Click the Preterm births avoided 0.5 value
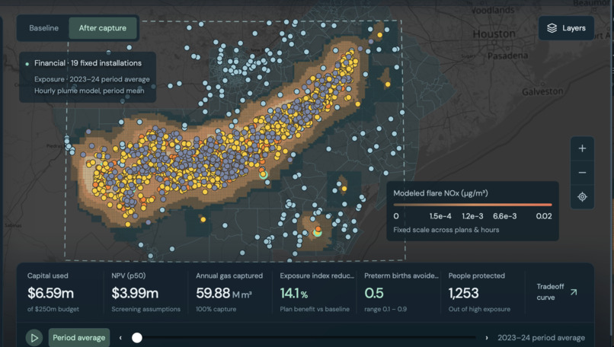 point(374,293)
